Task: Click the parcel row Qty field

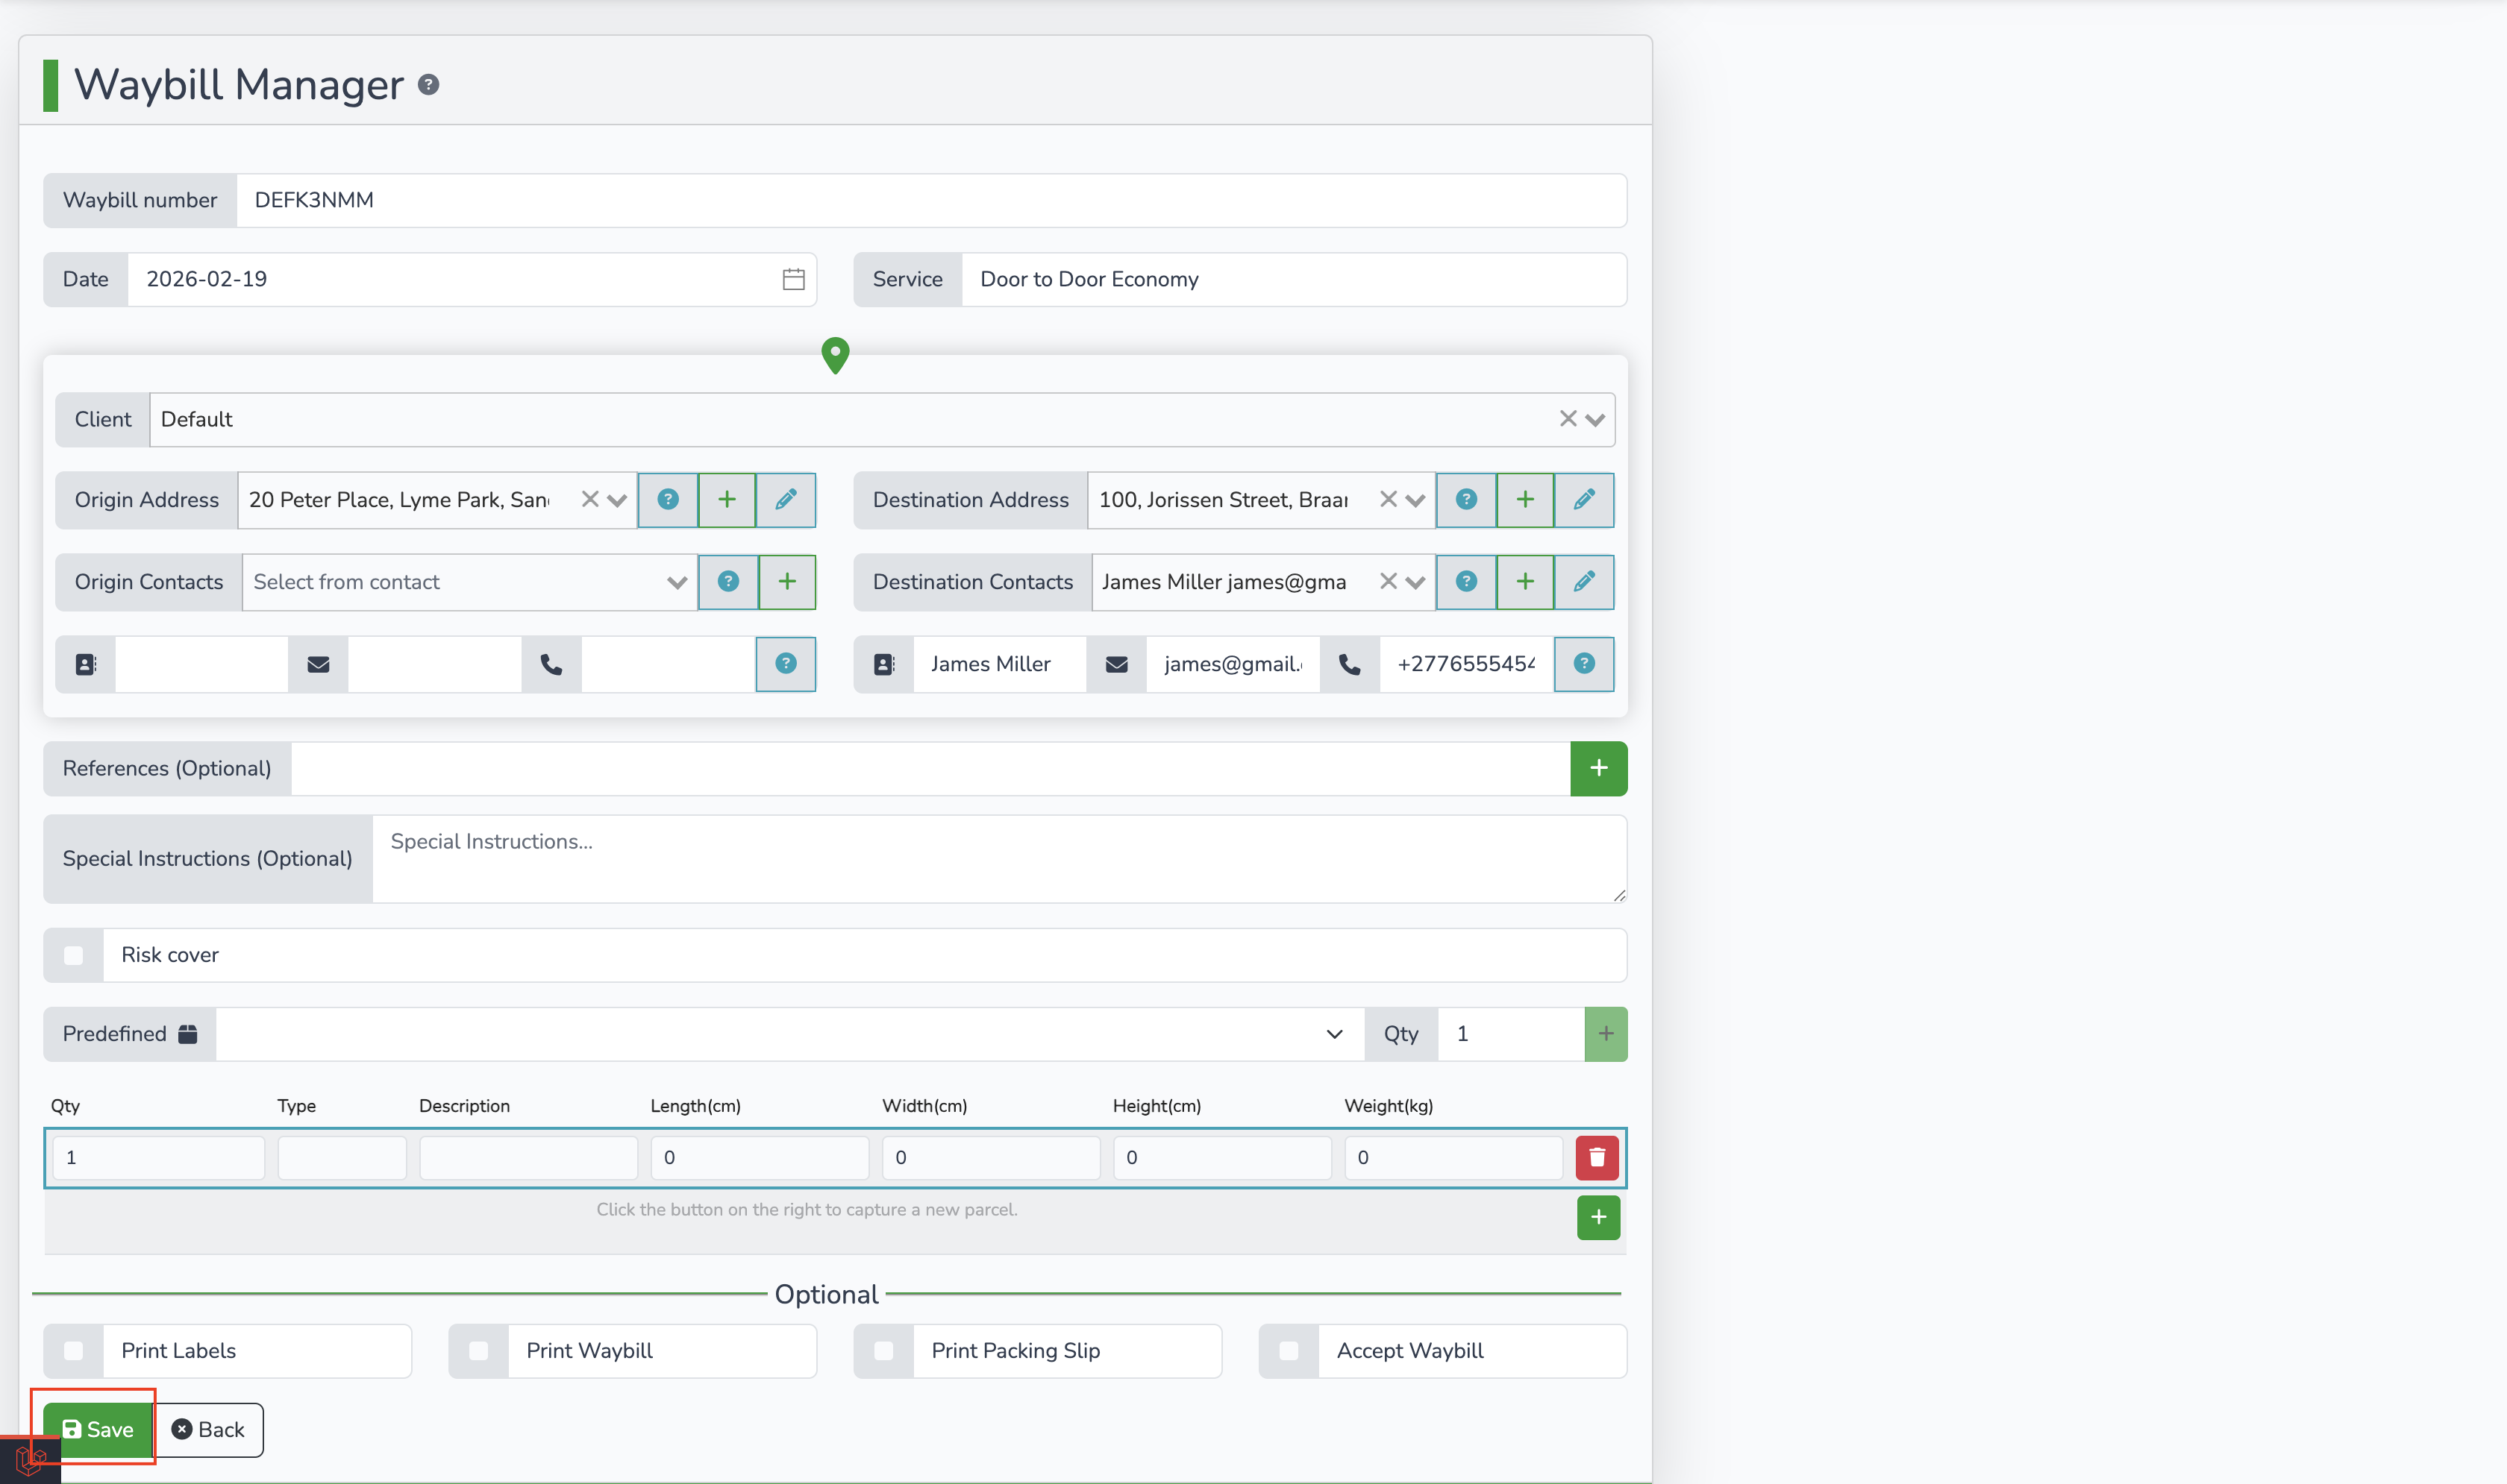Action: (159, 1158)
